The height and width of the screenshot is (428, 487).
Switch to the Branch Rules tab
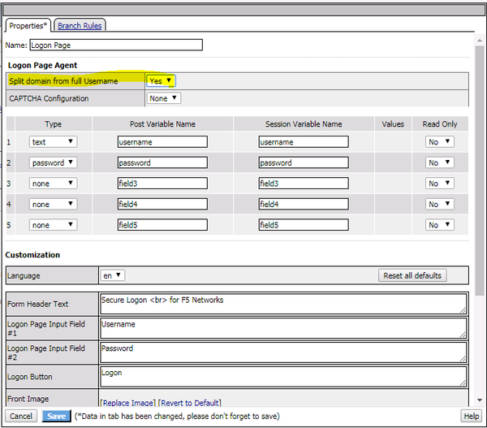coord(80,26)
